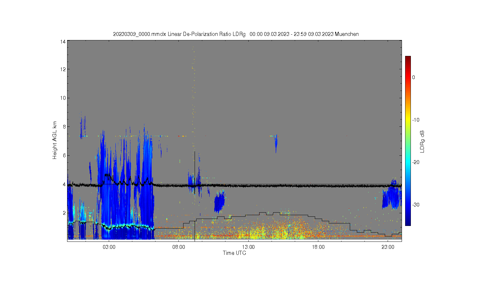477x286 pixels.
Task: Click the 12 km height tick label
Action: click(x=63, y=69)
